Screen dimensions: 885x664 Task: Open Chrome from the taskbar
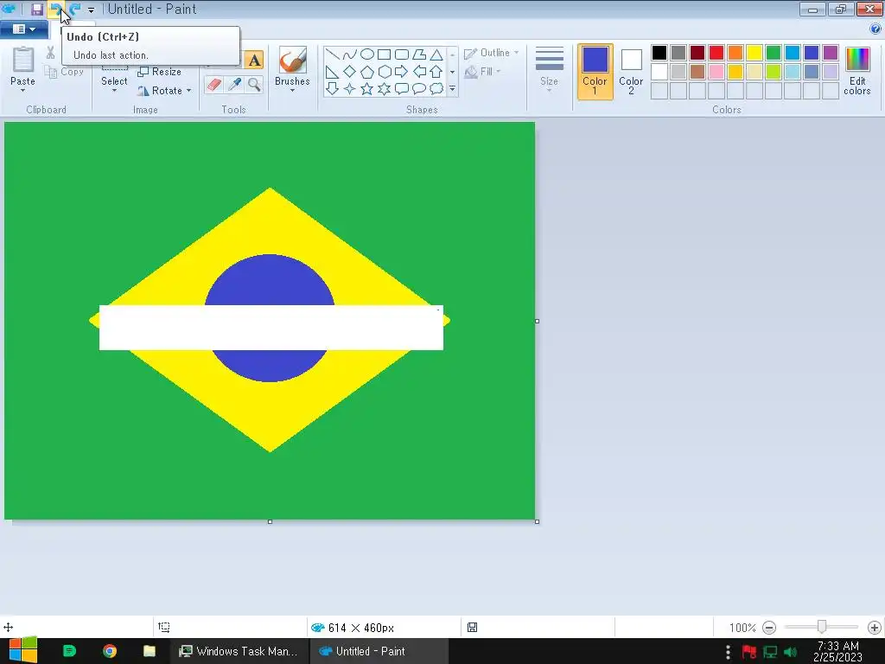click(110, 651)
